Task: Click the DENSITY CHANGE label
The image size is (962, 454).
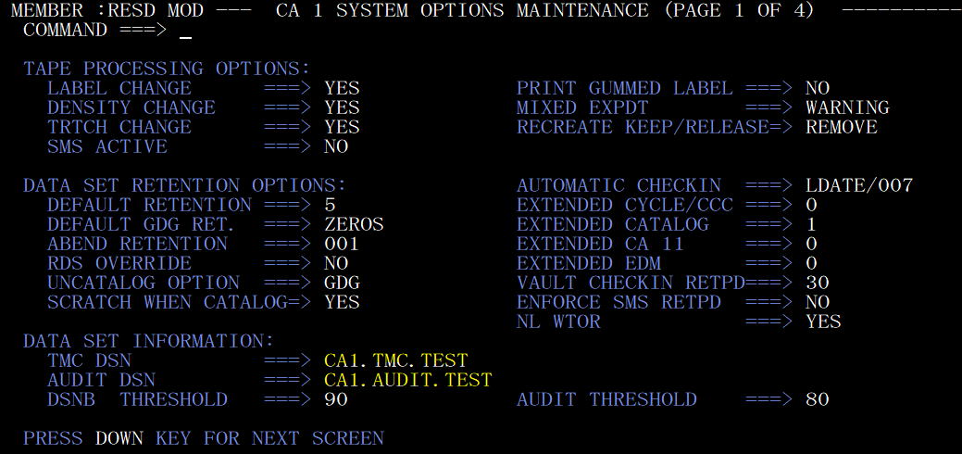Action: click(131, 108)
